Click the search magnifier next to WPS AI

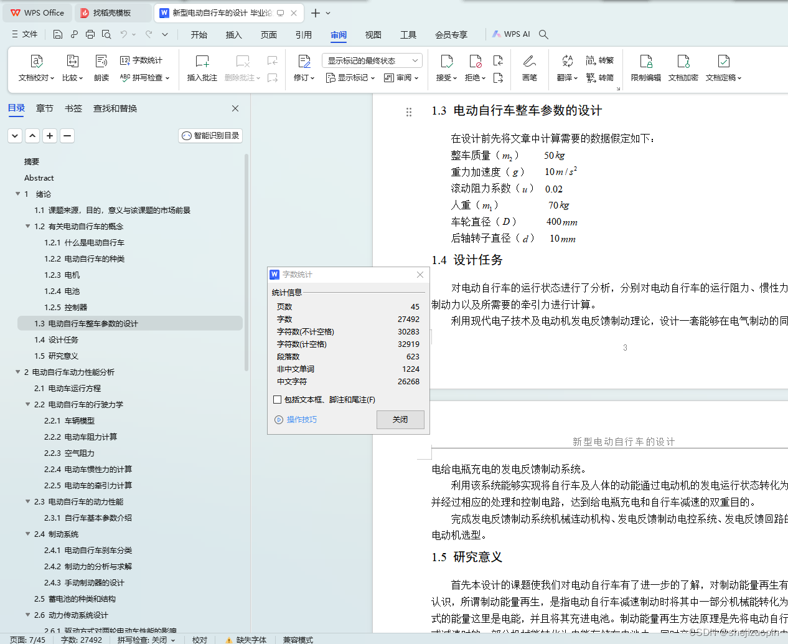click(x=543, y=34)
